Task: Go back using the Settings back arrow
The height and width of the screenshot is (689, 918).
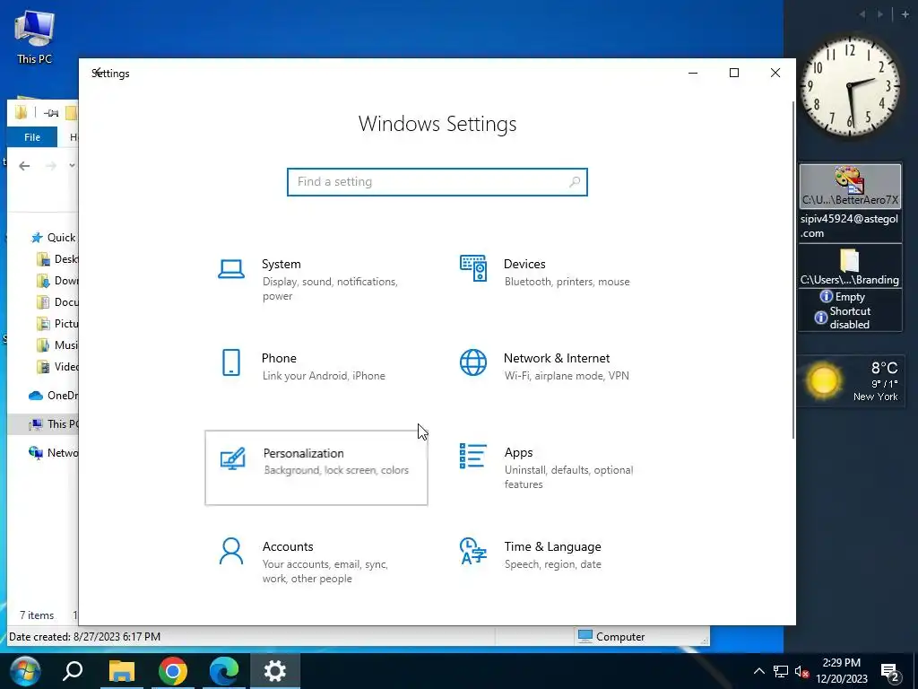Action: 98,73
